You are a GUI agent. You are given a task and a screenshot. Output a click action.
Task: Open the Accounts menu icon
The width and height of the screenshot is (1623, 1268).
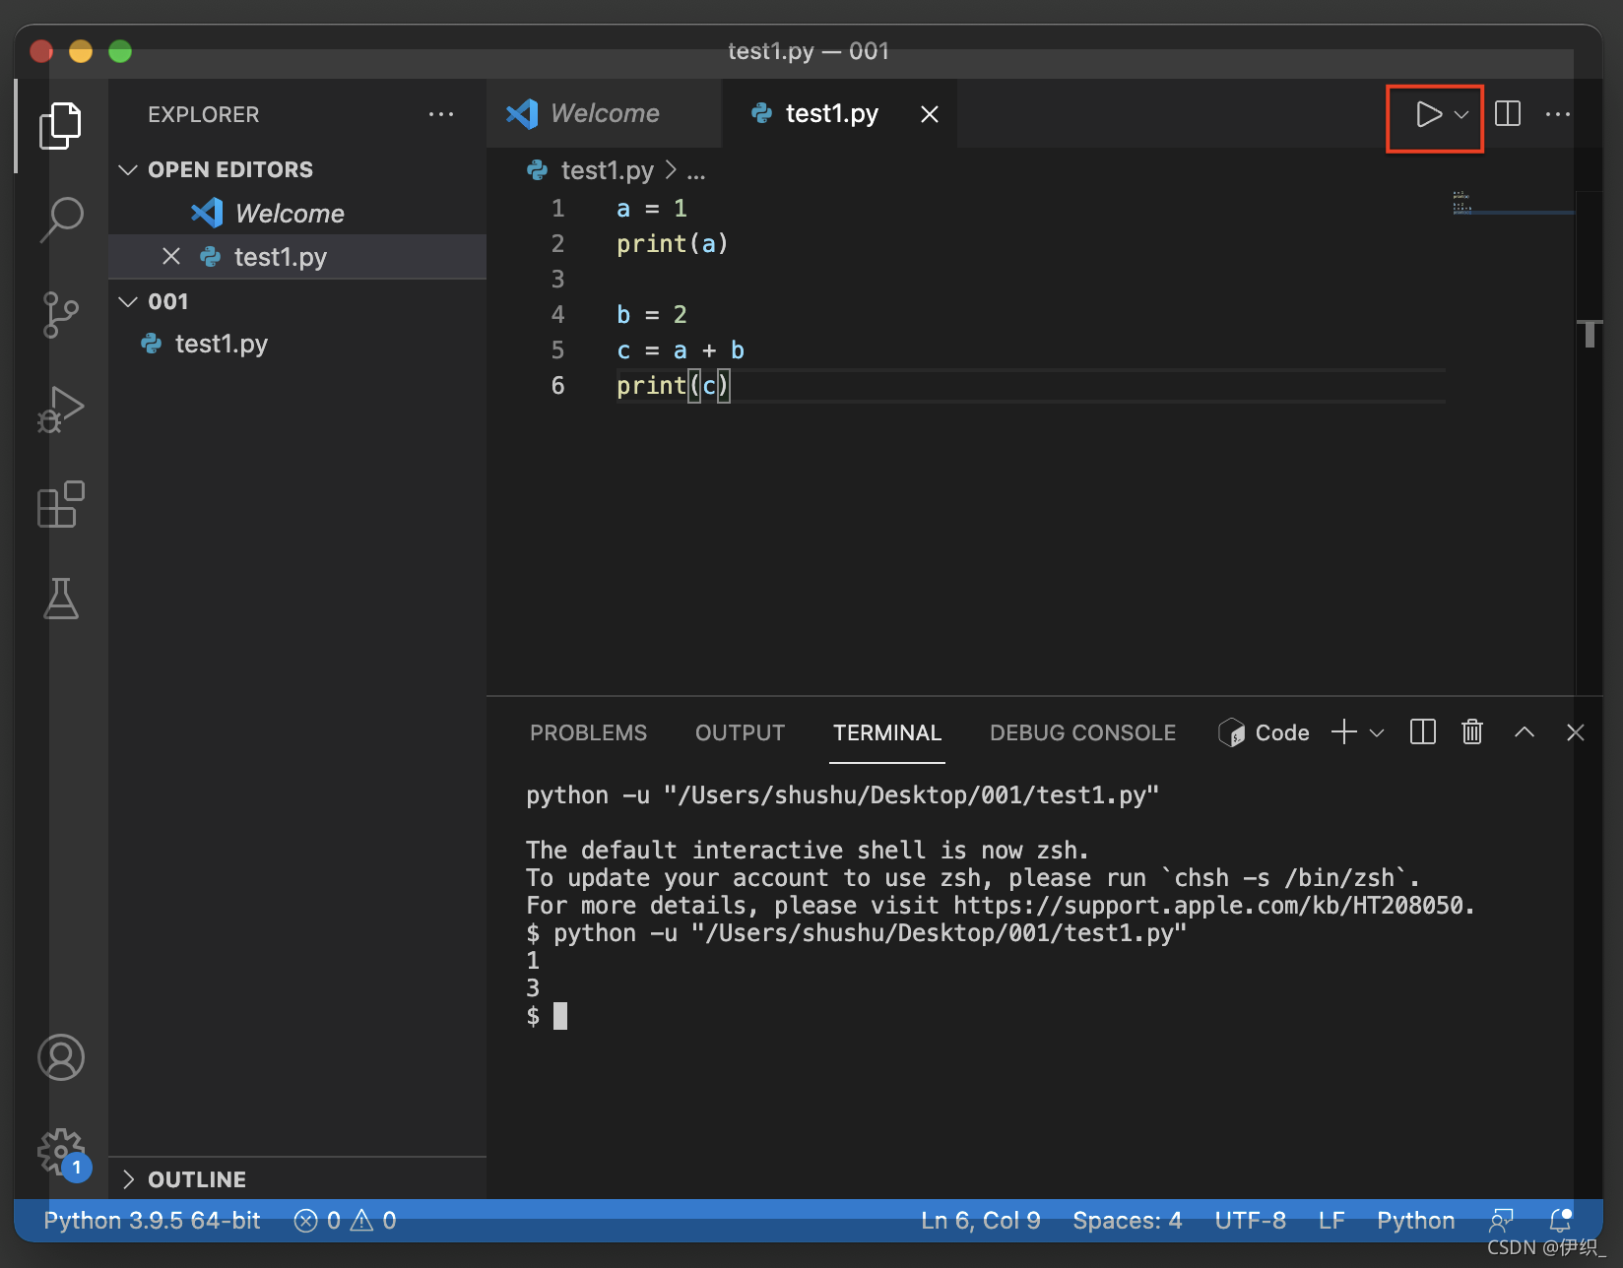click(x=61, y=1057)
